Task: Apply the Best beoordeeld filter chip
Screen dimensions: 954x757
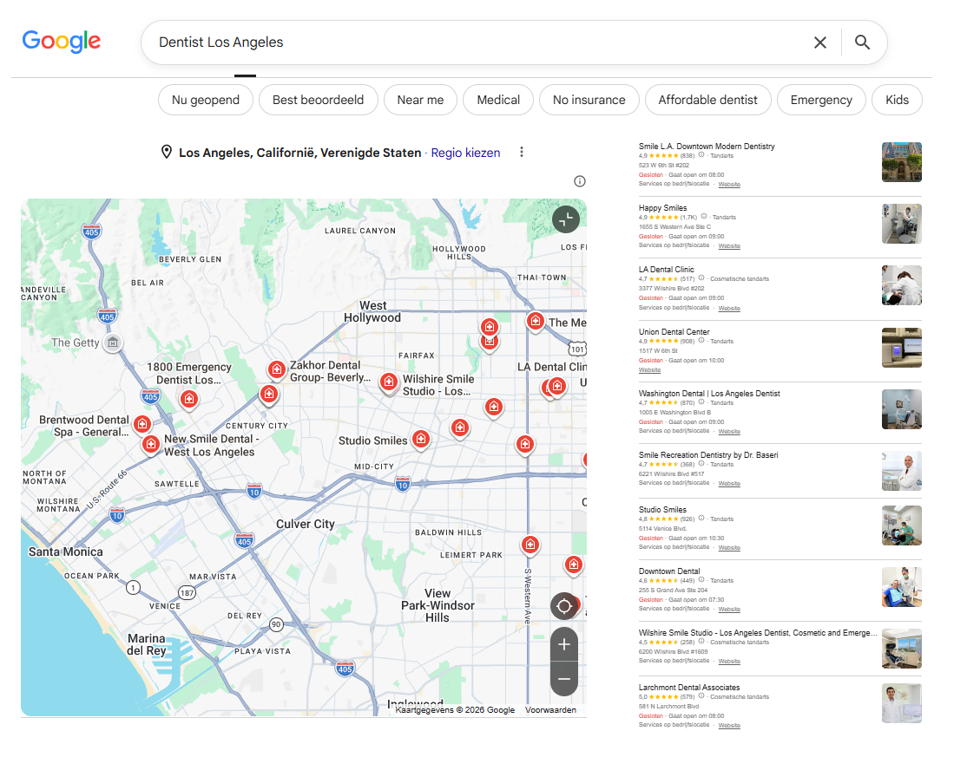Action: click(x=319, y=100)
